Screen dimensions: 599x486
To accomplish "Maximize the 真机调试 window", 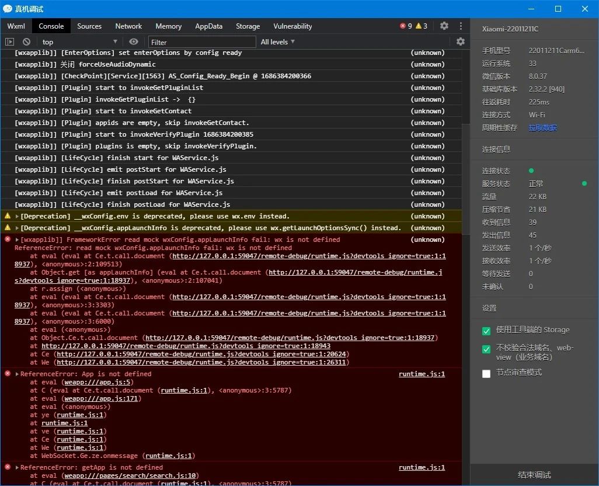I will point(558,8).
